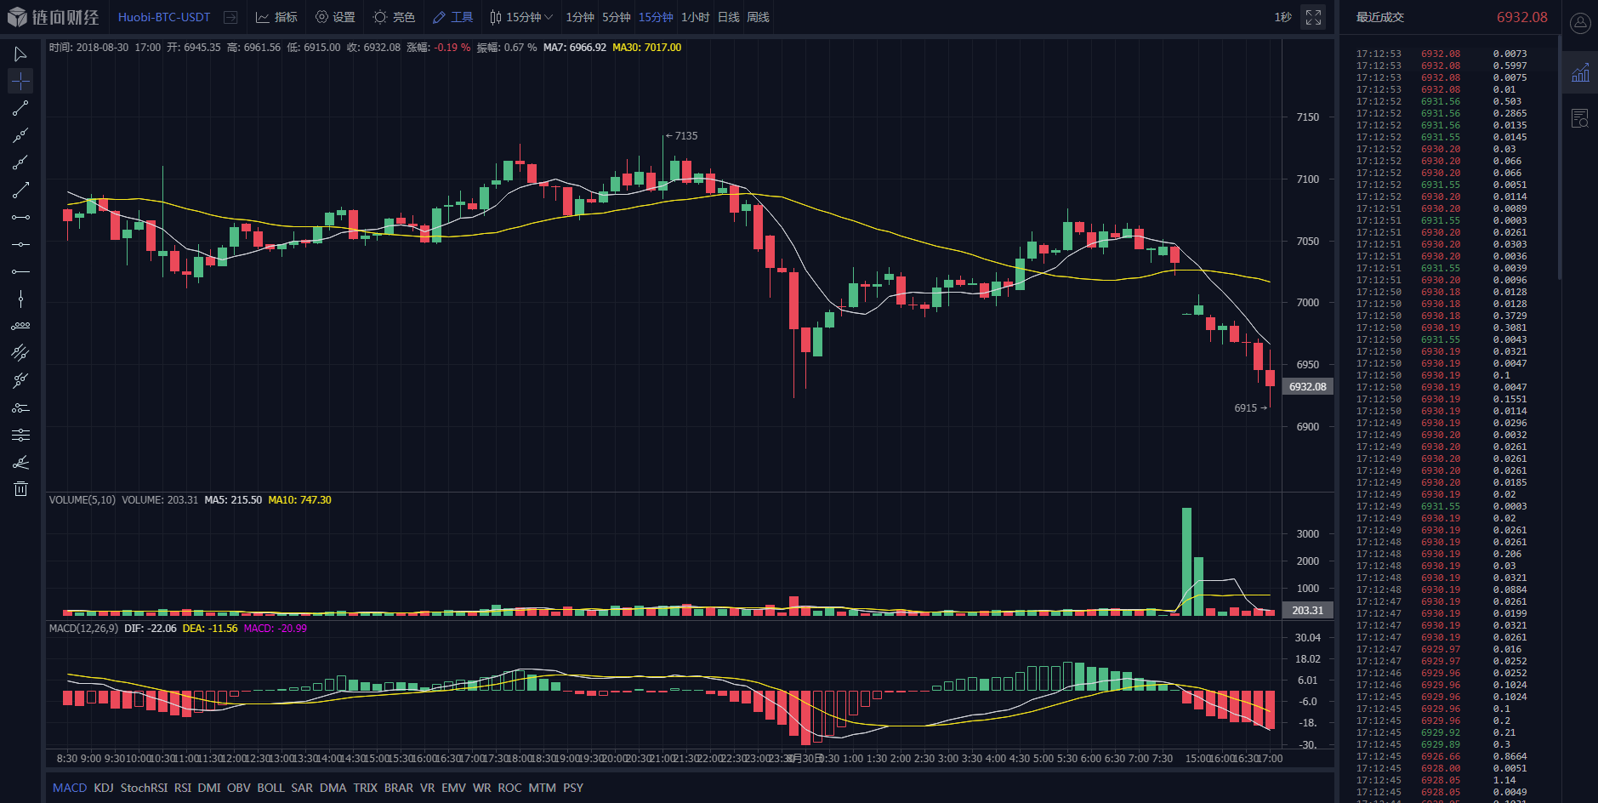1598x803 pixels.
Task: Switch to the 周线 weekly interval
Action: (x=758, y=17)
